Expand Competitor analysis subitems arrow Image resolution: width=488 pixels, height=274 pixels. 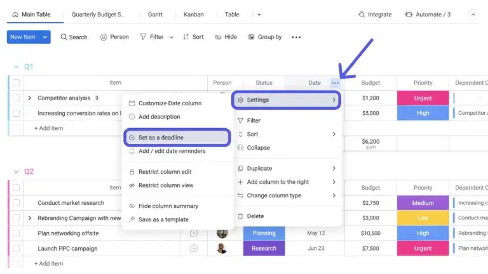coord(30,98)
